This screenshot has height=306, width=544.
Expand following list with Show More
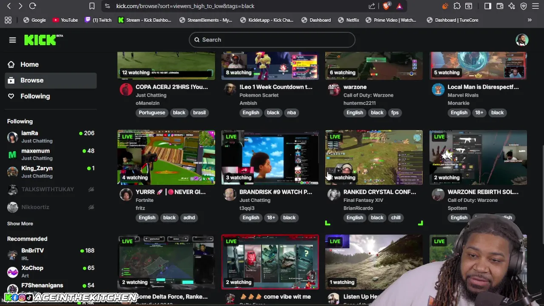point(20,224)
